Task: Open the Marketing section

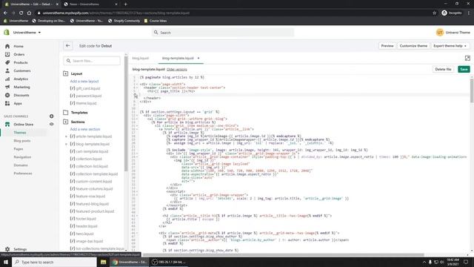Action: [21, 88]
